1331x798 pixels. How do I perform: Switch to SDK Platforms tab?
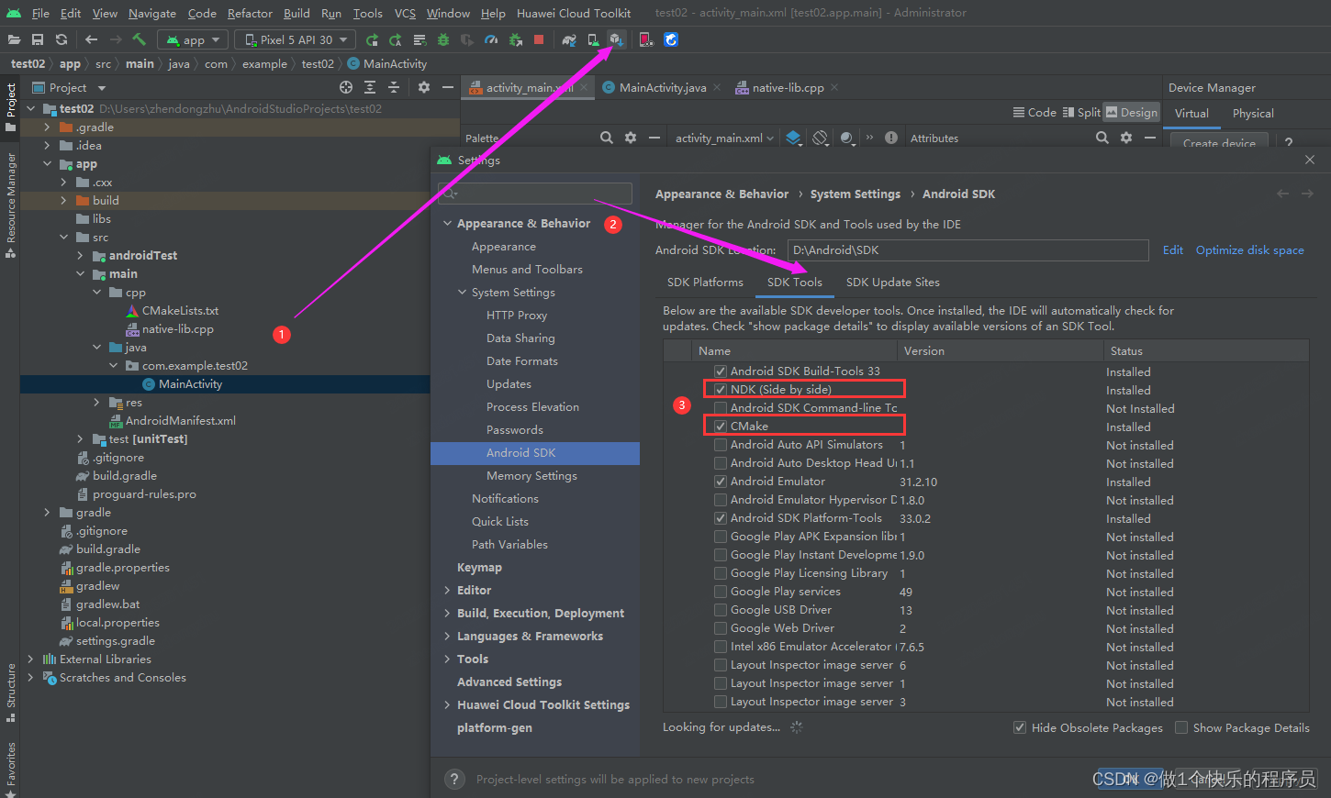point(705,282)
